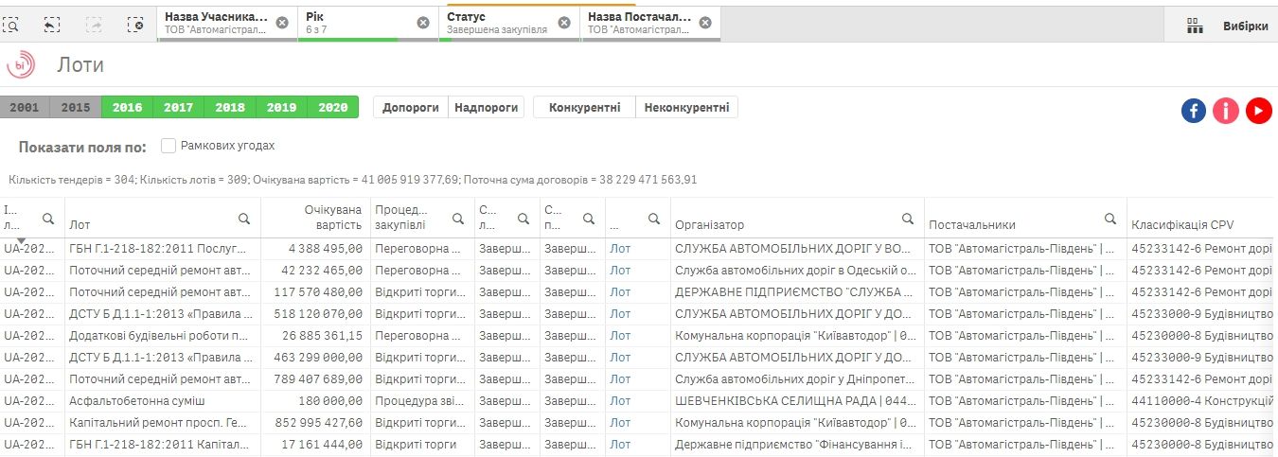Filter by Конкурентні procedures
This screenshot has width=1278, height=457.
pos(585,108)
